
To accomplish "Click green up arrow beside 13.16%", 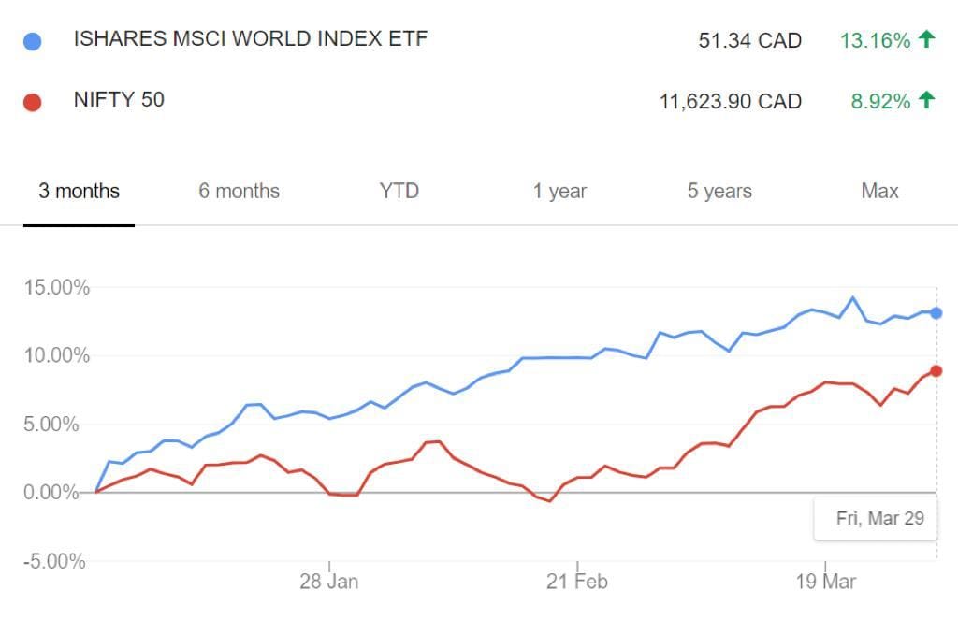I will [x=926, y=39].
